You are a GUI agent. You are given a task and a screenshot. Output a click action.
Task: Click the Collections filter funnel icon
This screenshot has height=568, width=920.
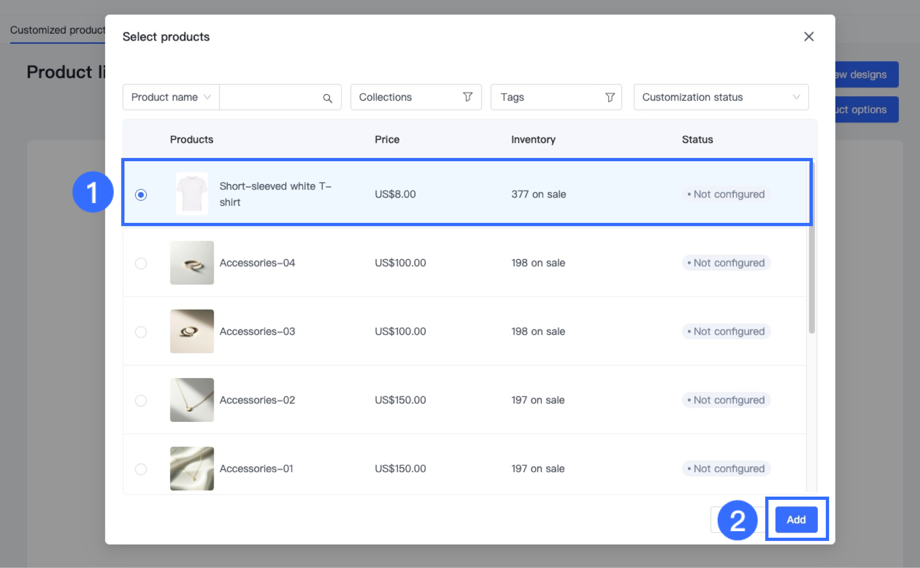coord(468,97)
